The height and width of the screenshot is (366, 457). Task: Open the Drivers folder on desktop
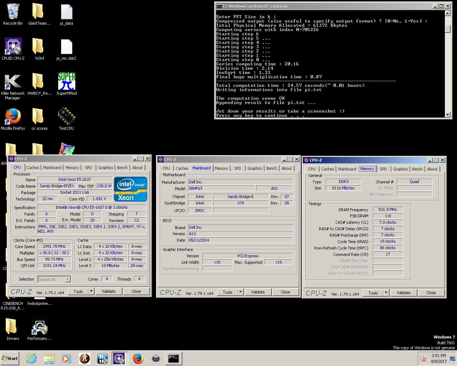click(x=13, y=329)
